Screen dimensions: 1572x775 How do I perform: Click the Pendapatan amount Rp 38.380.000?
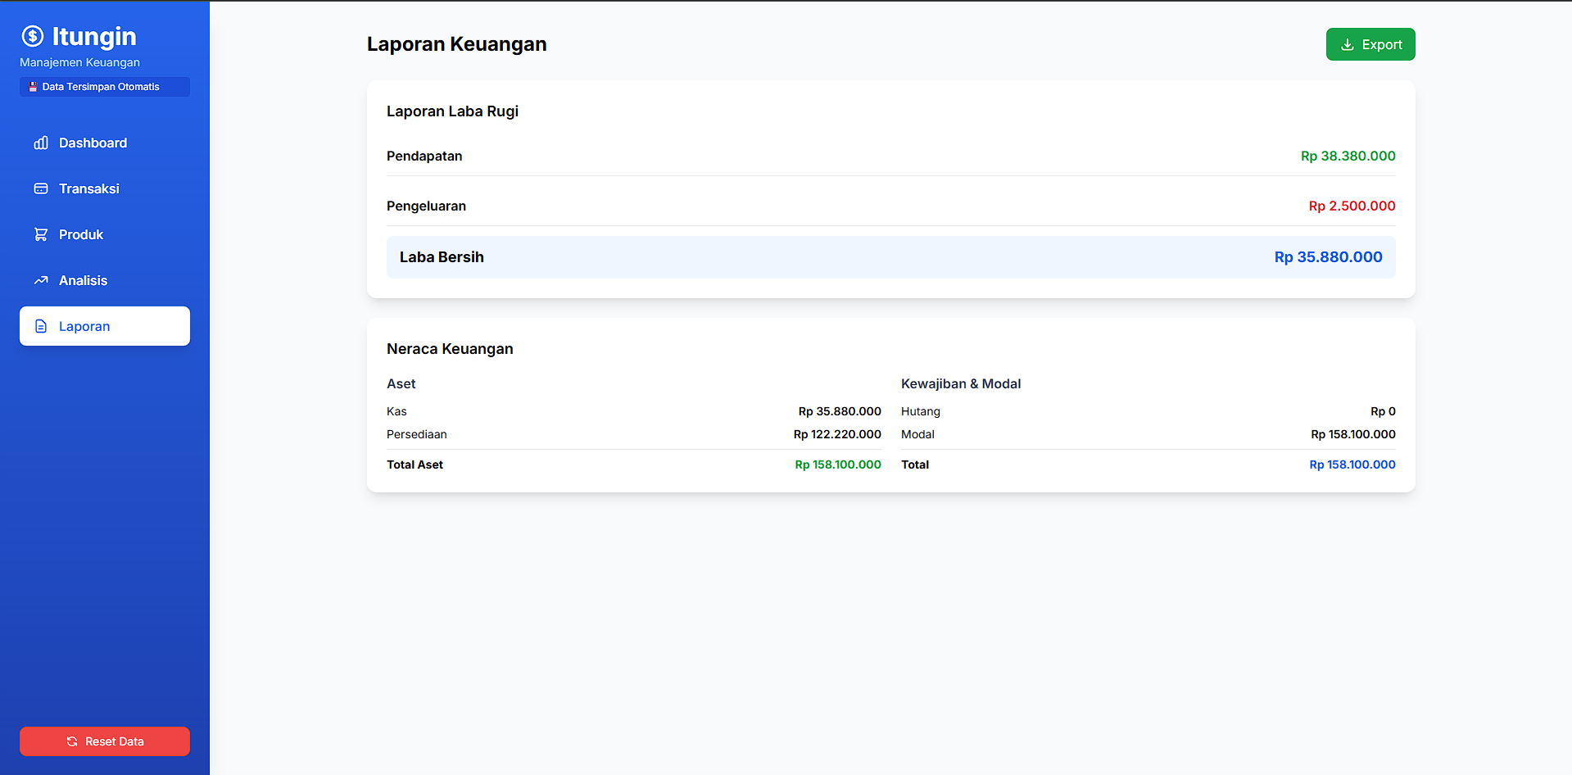(x=1348, y=156)
